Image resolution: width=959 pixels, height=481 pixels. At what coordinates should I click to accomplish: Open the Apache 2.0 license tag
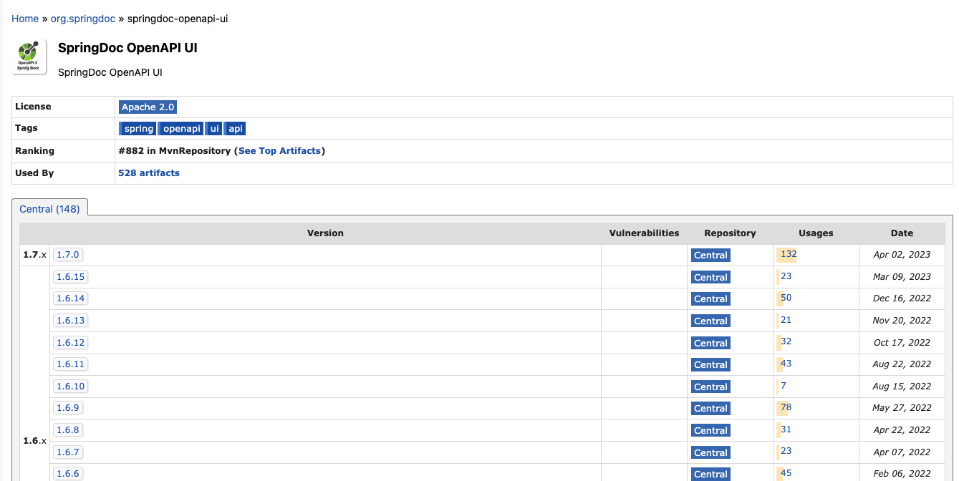pos(148,107)
